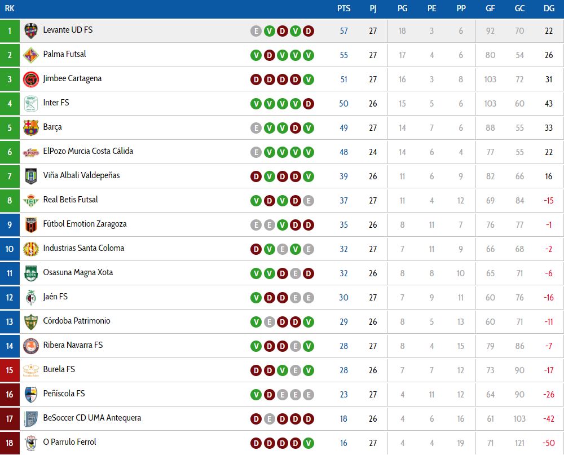This screenshot has height=455, width=564.
Task: Click the green V badge in Jimbee Cartagena's form
Action: 309,79
